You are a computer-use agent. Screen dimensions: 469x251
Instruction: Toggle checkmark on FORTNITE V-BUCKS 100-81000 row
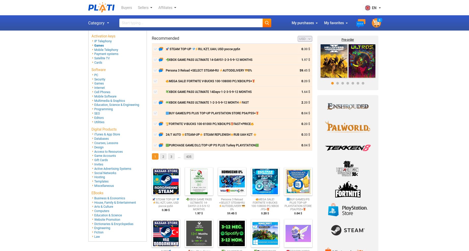pos(155,124)
